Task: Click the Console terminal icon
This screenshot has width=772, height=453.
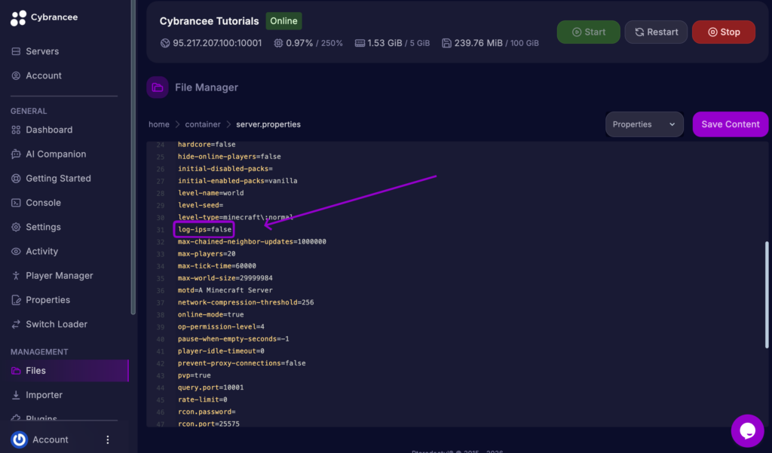Action: coord(16,202)
